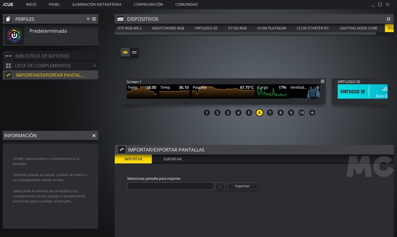Switch to the list layout toggle
397x237 pixels.
135,52
